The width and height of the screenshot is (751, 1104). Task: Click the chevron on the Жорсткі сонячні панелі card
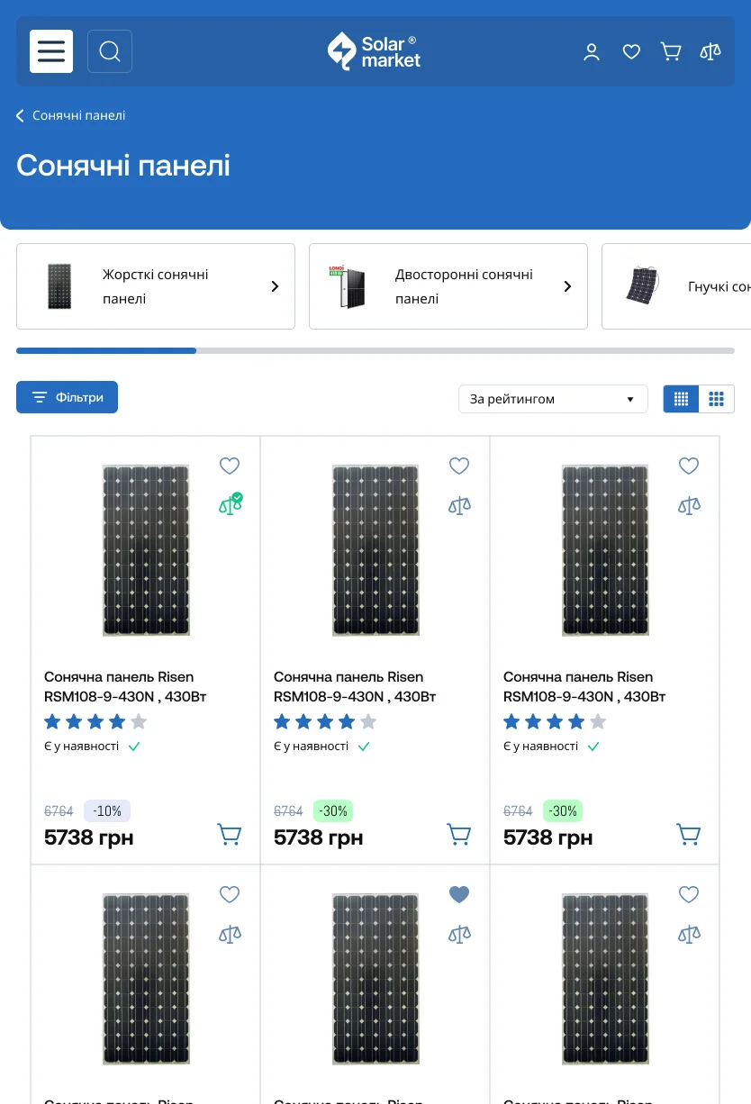tap(275, 286)
